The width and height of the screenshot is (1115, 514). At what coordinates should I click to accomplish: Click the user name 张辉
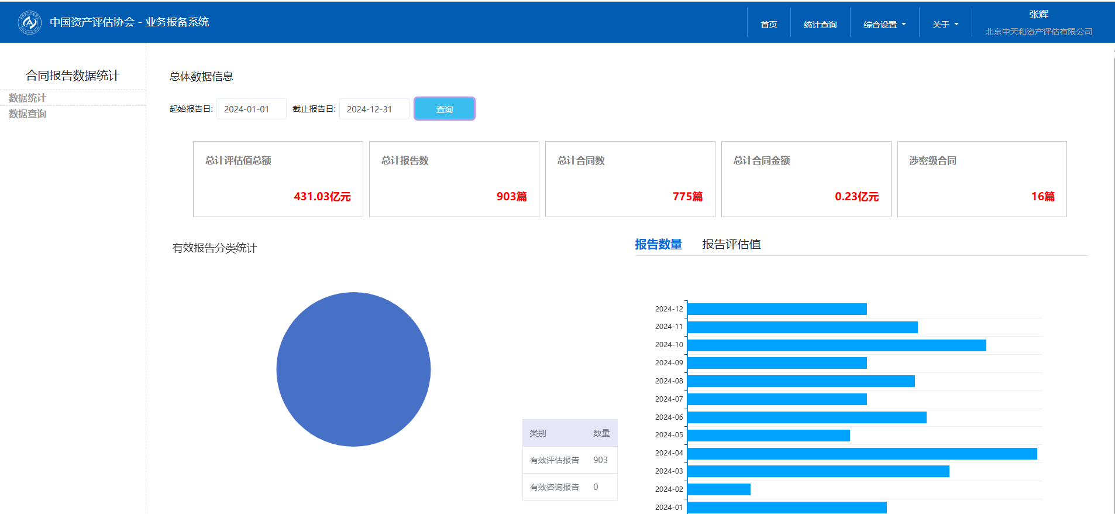pyautogui.click(x=1038, y=15)
